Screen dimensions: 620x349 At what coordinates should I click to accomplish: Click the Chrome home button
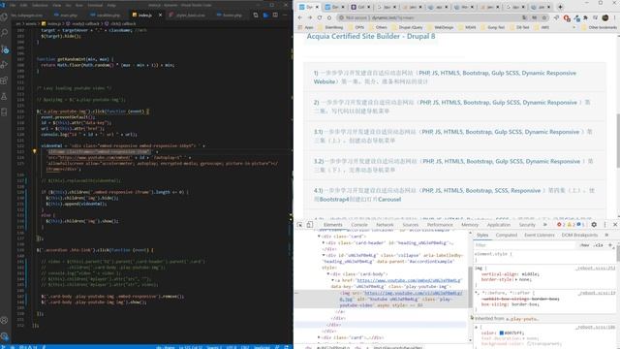tap(329, 17)
